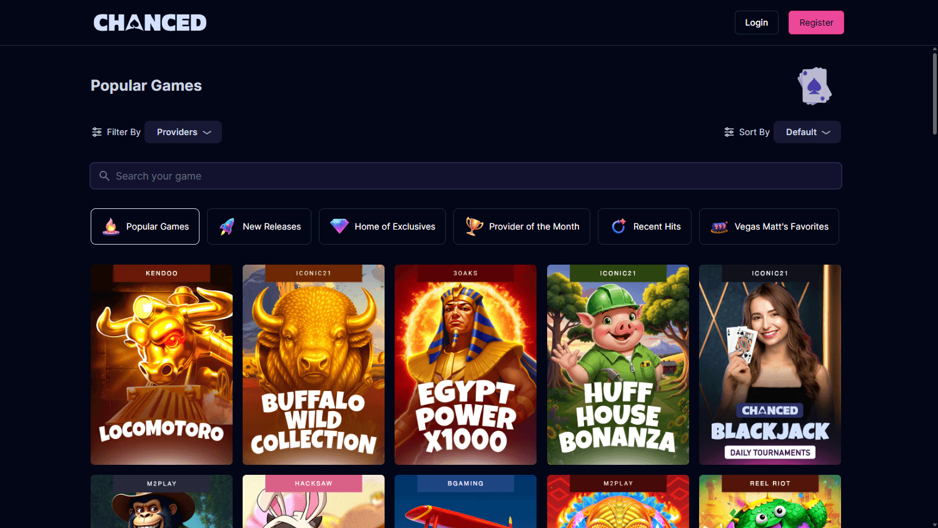938x528 pixels.
Task: Click the spade playing card icon
Action: click(814, 86)
